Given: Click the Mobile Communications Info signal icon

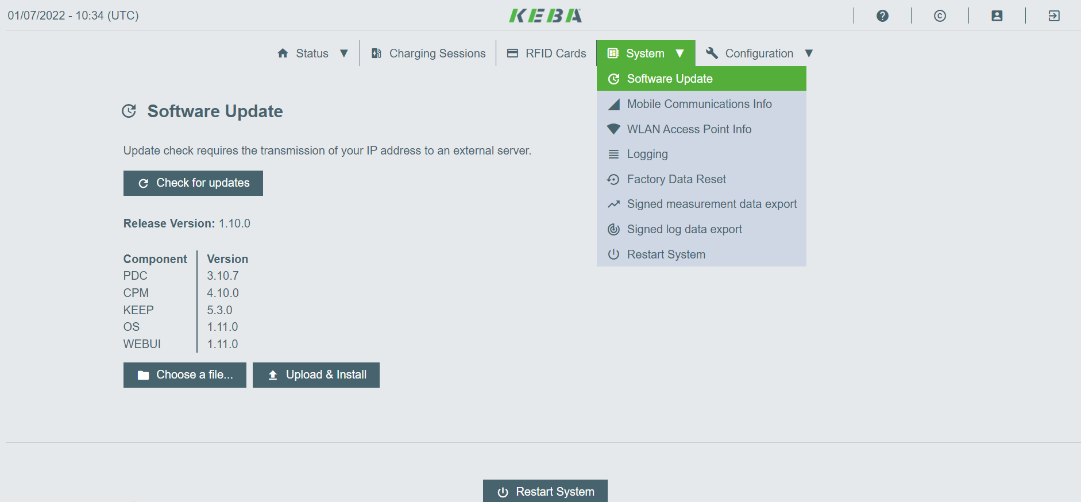Looking at the screenshot, I should pyautogui.click(x=613, y=104).
